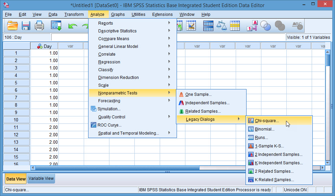Viewport: 335px width, 196px height.
Task: Expand the Dimension Reduction submenu
Action: (x=133, y=78)
